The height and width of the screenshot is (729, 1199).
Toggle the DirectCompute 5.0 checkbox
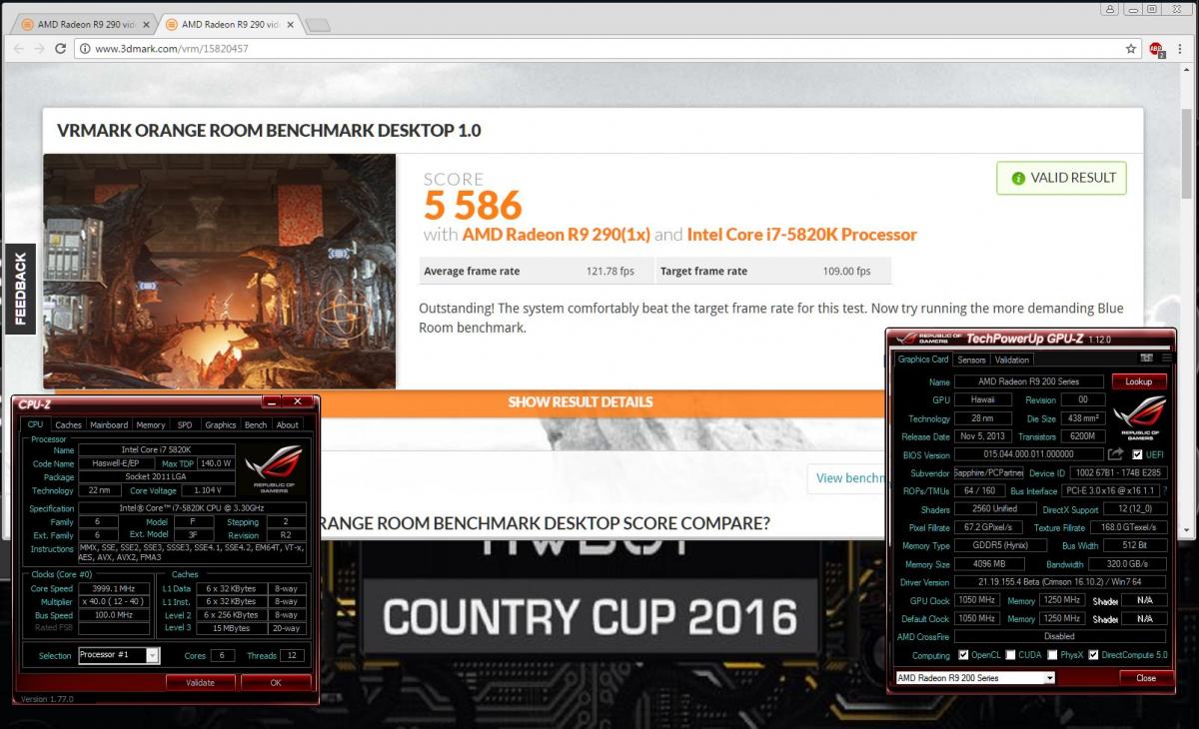(x=1093, y=655)
